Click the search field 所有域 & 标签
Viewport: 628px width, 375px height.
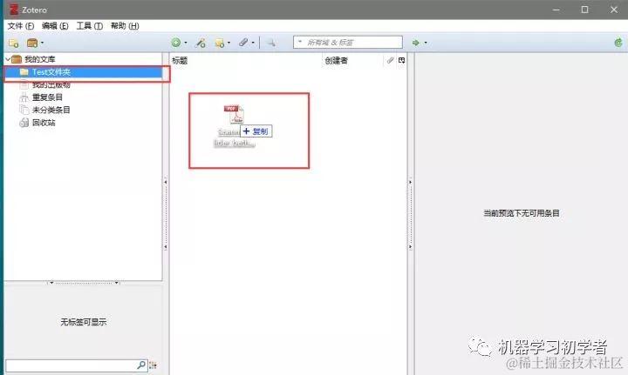coord(348,43)
